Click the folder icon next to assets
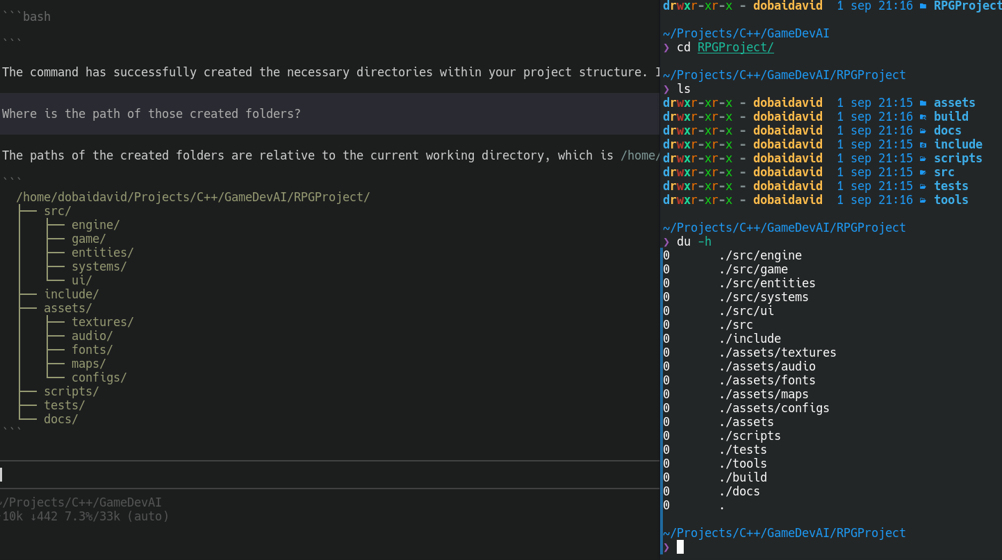The image size is (1002, 560). [923, 103]
